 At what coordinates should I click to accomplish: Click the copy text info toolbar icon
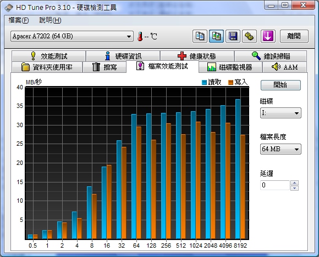point(200,36)
